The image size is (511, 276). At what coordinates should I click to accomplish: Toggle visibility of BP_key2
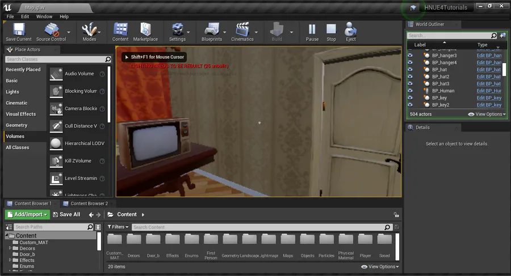point(410,105)
